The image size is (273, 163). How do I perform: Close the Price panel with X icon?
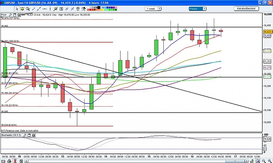point(19,15)
